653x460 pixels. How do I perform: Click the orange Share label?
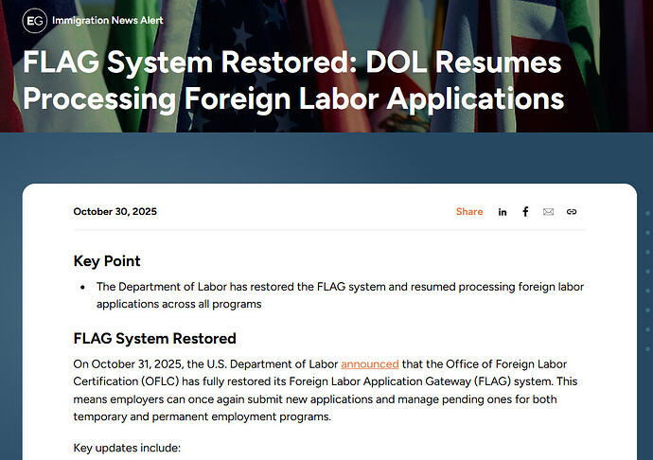pyautogui.click(x=468, y=212)
